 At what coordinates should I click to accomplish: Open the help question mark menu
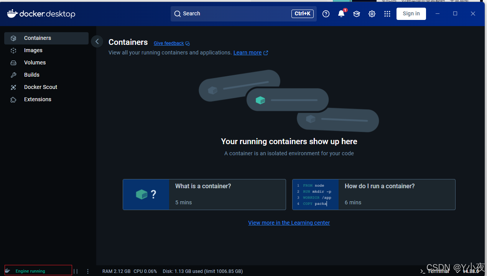(326, 14)
